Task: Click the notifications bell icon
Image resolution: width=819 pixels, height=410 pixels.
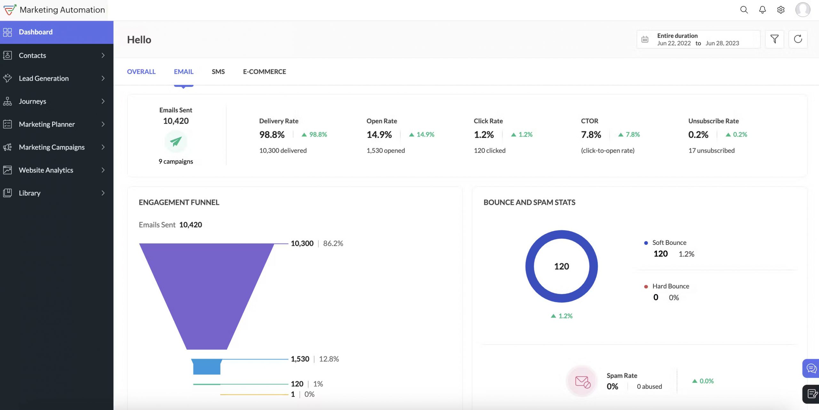Action: [x=763, y=10]
